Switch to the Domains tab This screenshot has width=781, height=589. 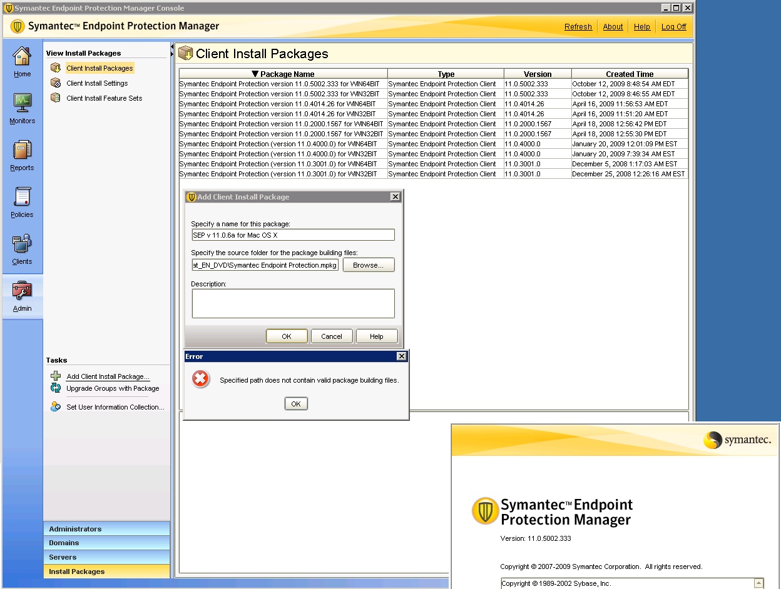pyautogui.click(x=107, y=543)
